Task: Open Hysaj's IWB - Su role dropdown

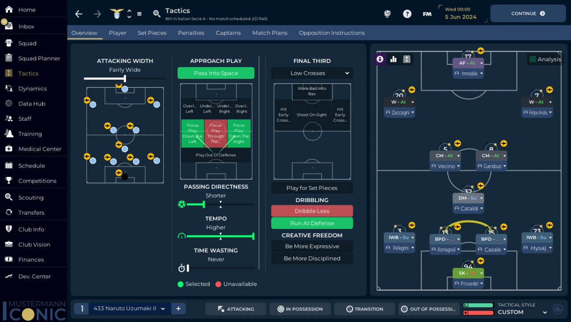Action: coord(537,237)
